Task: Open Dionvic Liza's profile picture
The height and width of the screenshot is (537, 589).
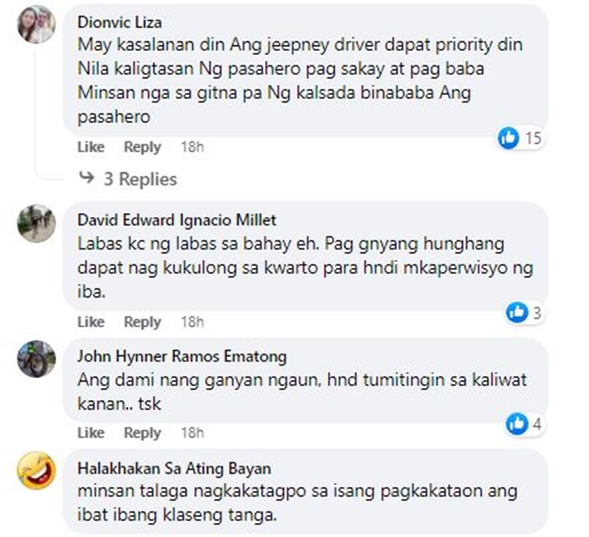Action: [36, 24]
